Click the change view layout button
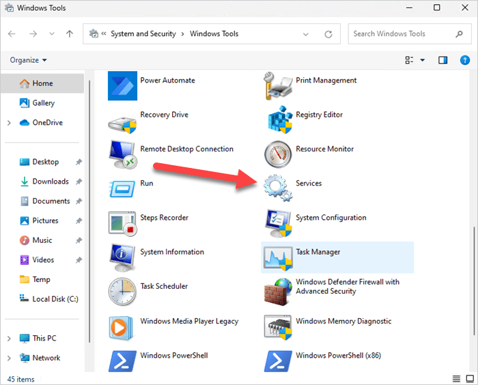Viewport: 478px width, 385px height. (x=410, y=60)
